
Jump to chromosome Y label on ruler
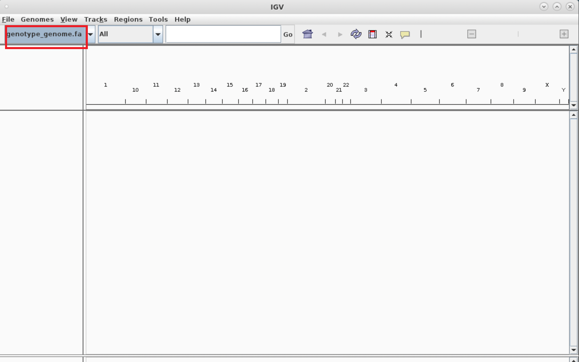[x=564, y=90]
